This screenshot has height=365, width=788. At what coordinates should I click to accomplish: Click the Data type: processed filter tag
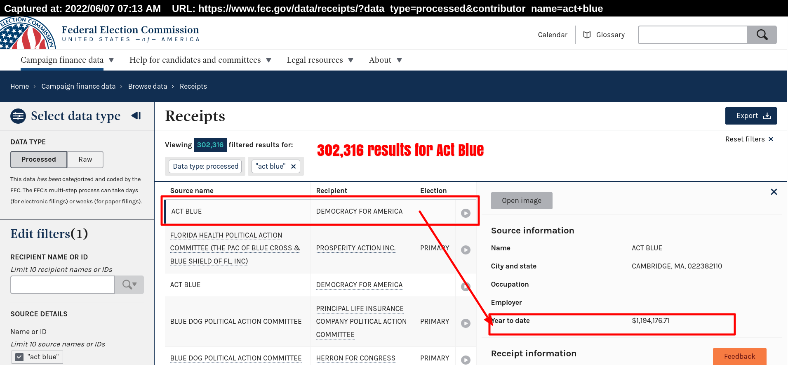[x=205, y=166]
